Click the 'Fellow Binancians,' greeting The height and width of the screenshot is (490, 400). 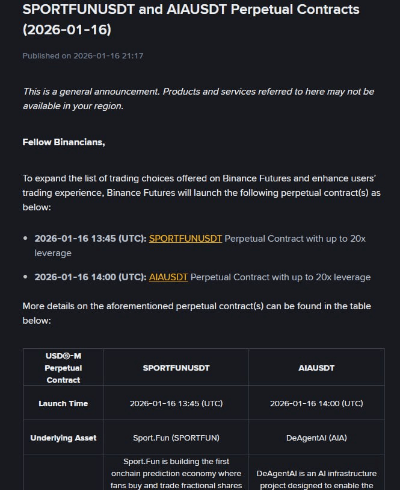click(x=64, y=142)
